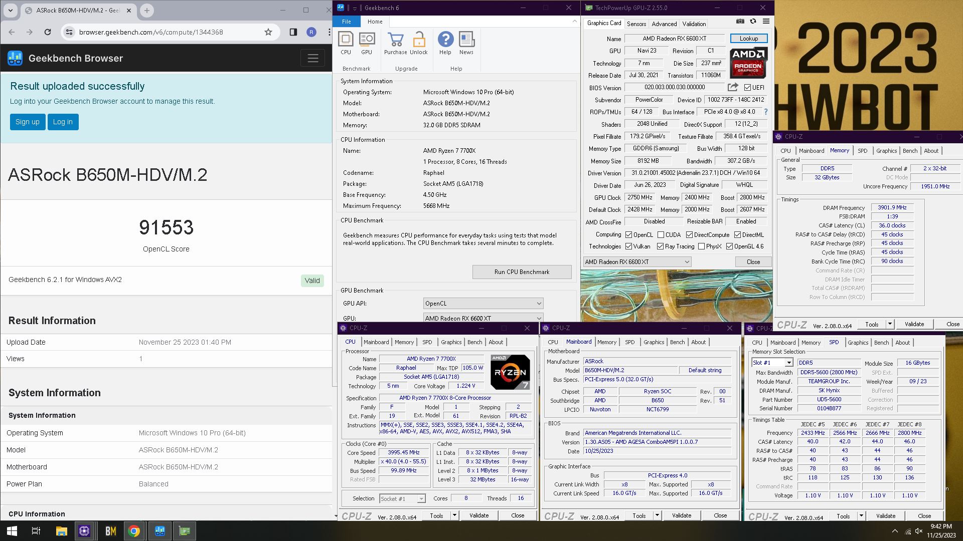Open the GPU-Z hamburger menu icon
The height and width of the screenshot is (541, 963).
click(x=766, y=21)
